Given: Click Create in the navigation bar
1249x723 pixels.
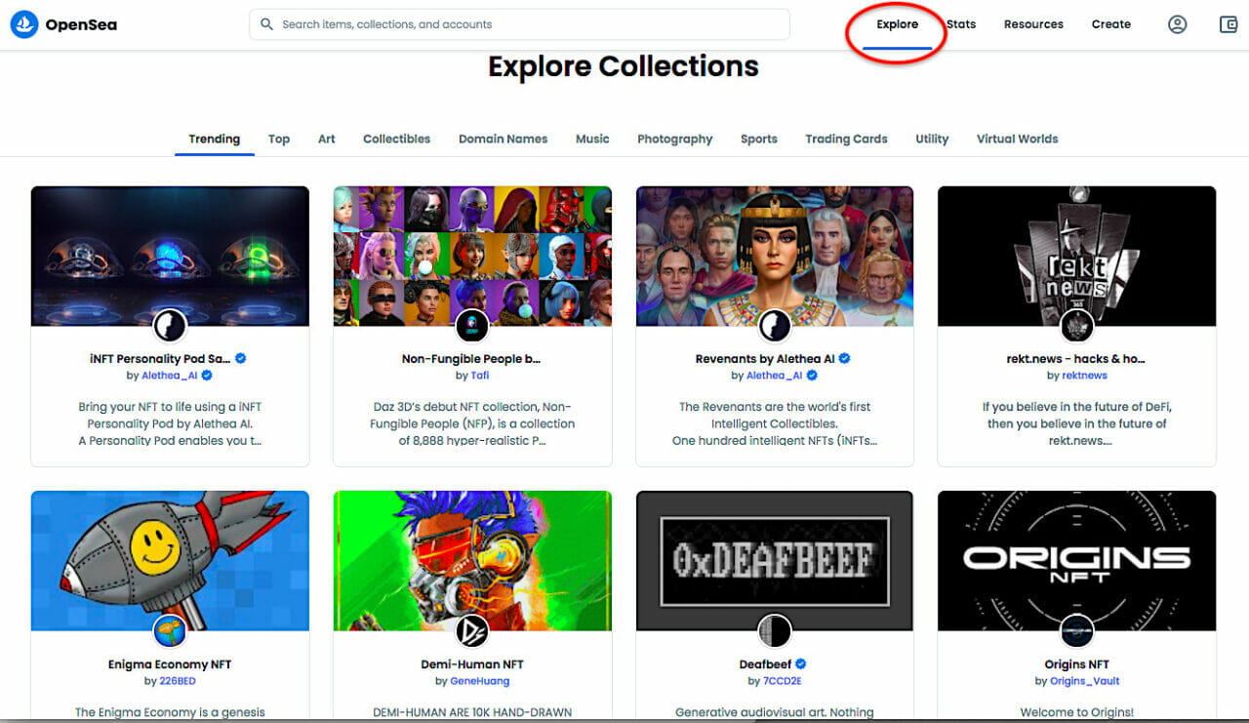Looking at the screenshot, I should click(1110, 23).
